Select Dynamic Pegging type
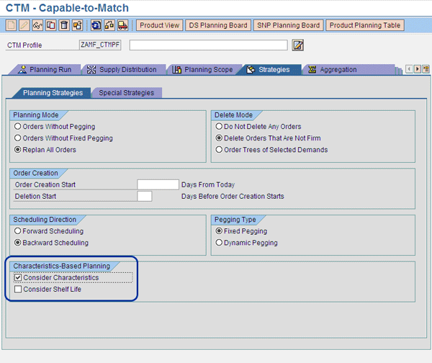 tap(220, 243)
